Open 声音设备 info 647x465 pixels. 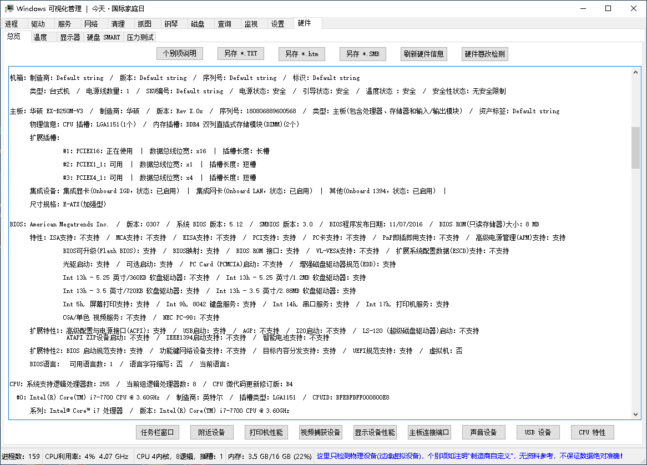coord(484,432)
